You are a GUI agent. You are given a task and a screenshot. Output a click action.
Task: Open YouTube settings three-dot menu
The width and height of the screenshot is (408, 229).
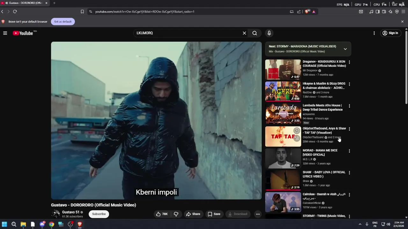374,33
